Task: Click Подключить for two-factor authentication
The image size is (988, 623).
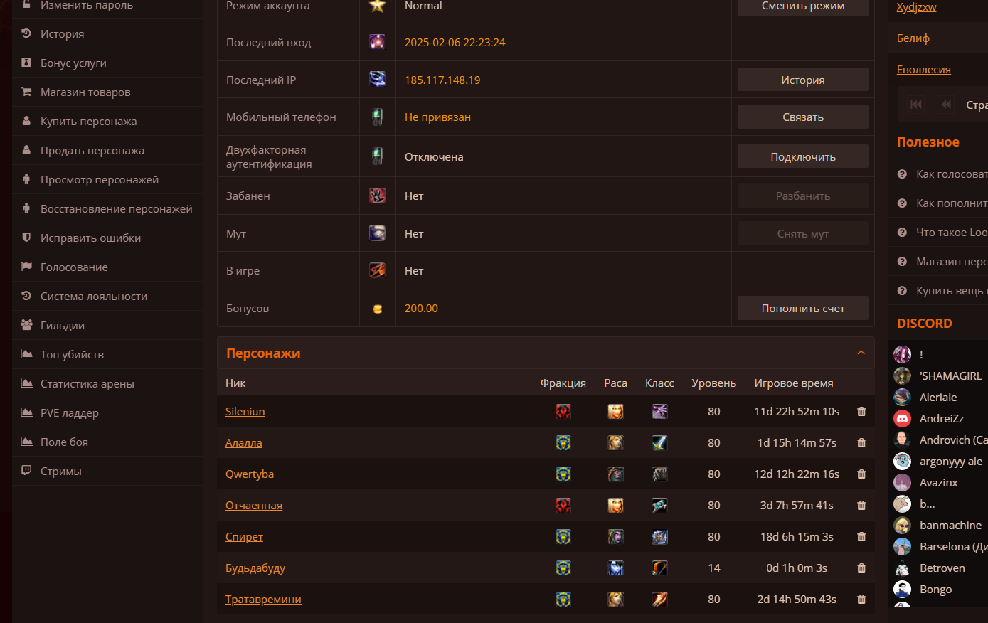Action: [802, 156]
